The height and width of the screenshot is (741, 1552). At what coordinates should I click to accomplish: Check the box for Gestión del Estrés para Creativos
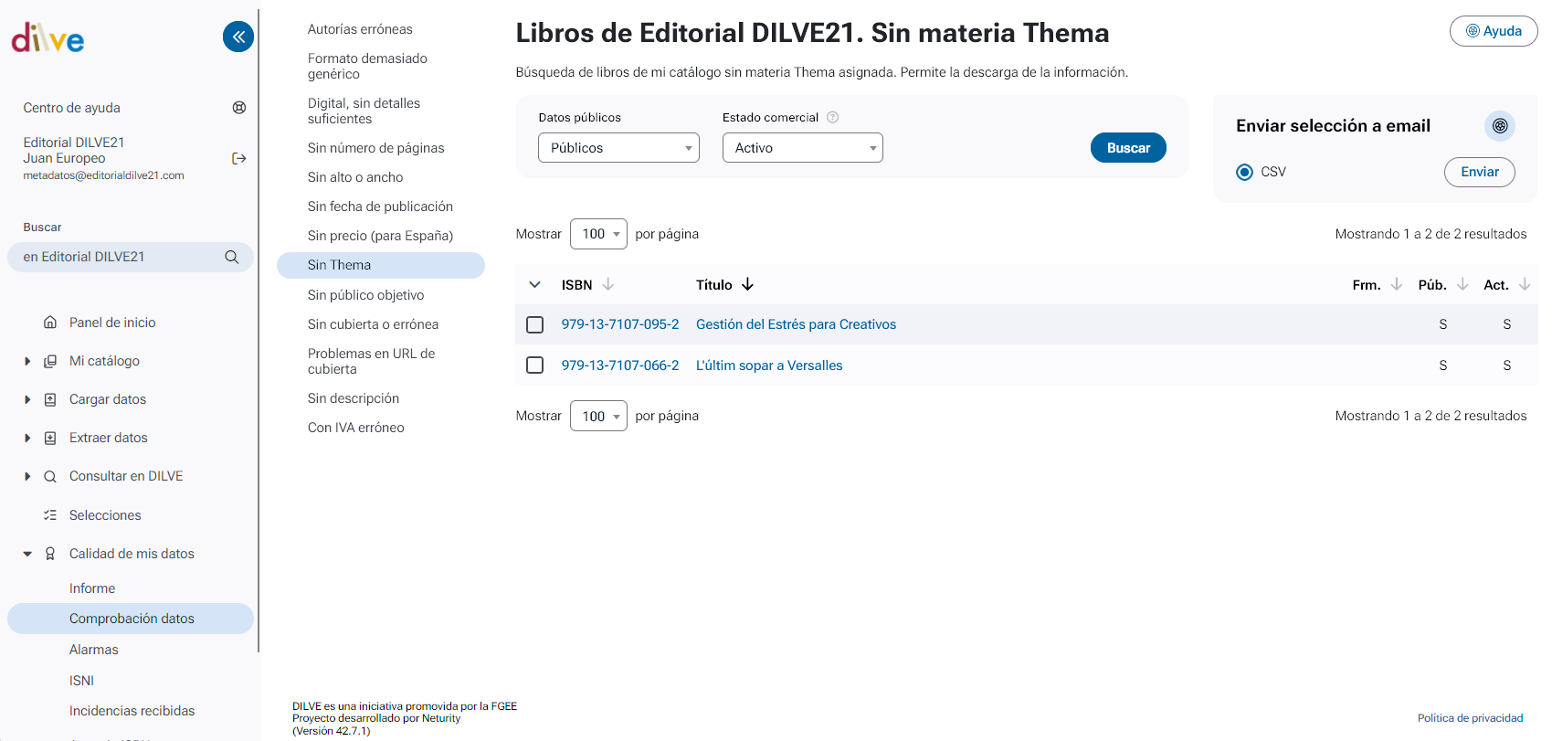point(535,325)
